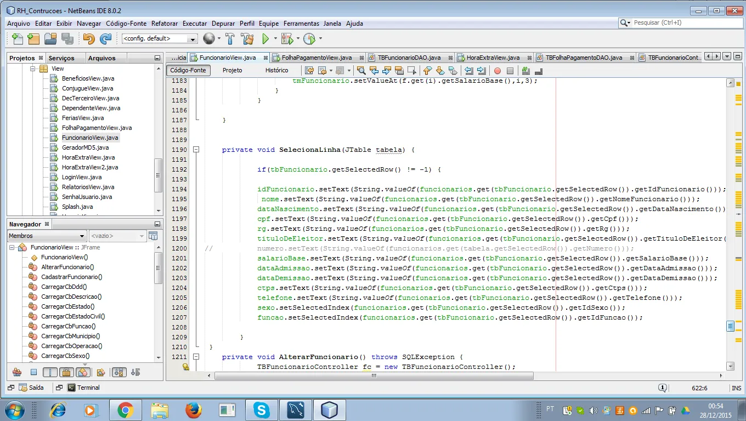
Task: Click the Clean and Build broom icon
Action: pyautogui.click(x=247, y=39)
